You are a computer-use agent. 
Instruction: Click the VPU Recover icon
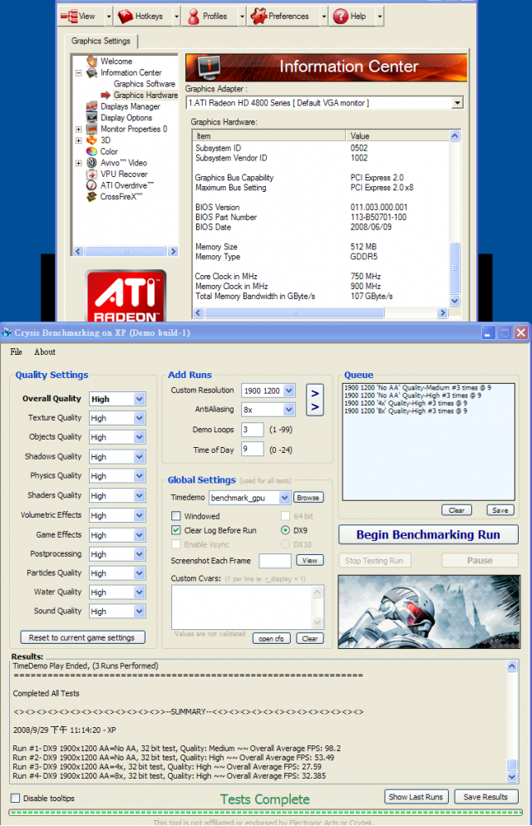pos(91,175)
